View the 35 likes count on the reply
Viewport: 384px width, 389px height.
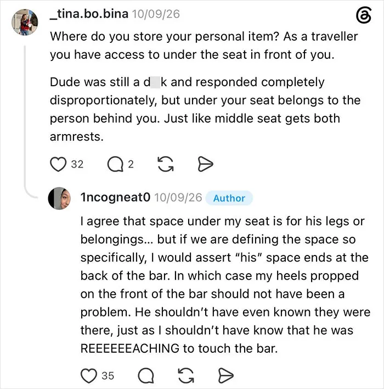click(108, 376)
